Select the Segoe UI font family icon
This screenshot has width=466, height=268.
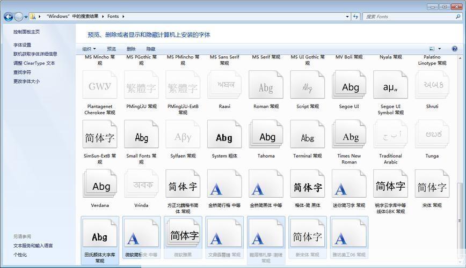pyautogui.click(x=349, y=85)
